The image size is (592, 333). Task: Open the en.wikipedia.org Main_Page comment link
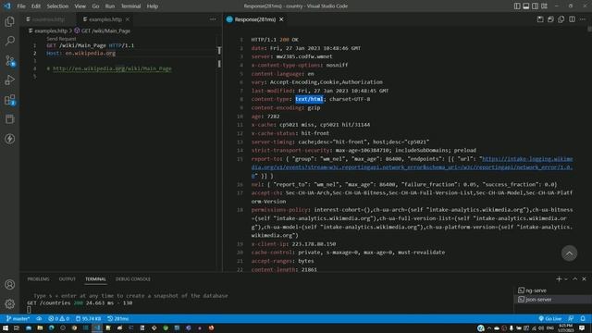pyautogui.click(x=112, y=68)
